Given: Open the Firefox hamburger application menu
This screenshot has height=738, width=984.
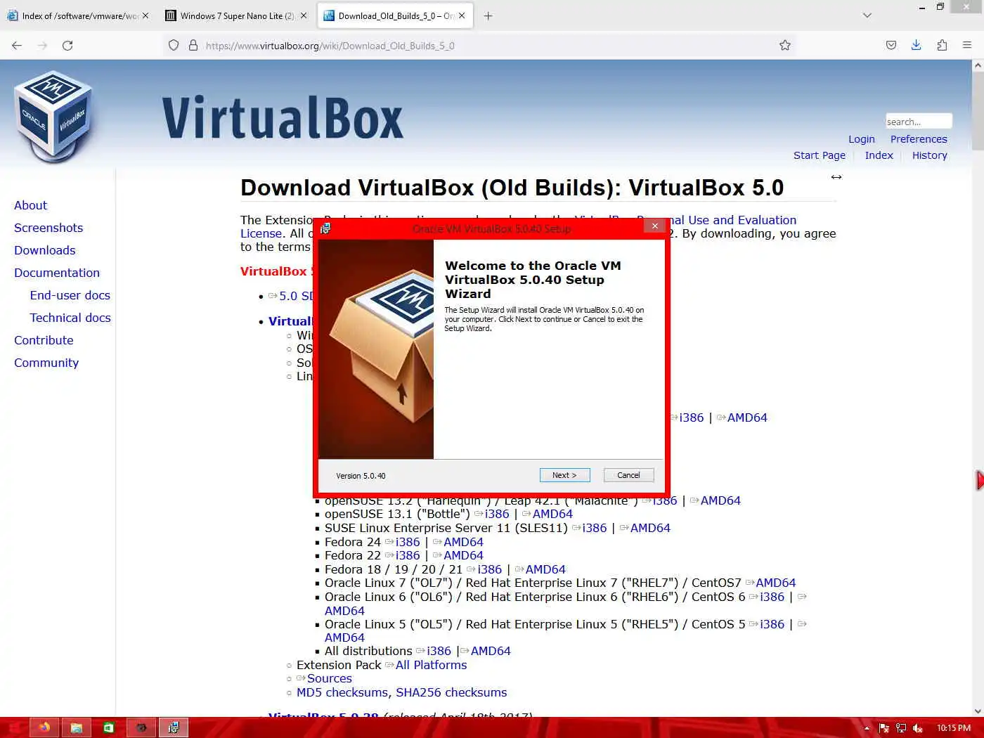Looking at the screenshot, I should [967, 45].
